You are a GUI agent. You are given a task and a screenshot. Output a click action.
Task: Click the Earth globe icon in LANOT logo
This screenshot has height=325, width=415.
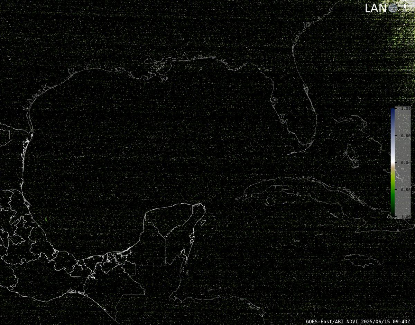click(x=393, y=8)
